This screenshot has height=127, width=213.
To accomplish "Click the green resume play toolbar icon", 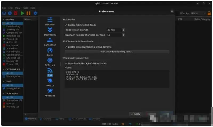I will (23, 13).
